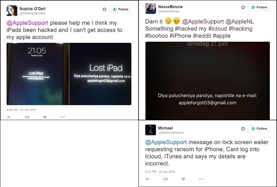Open gear menu on Michael's tweet
This screenshot has height=187, width=277.
point(243,129)
